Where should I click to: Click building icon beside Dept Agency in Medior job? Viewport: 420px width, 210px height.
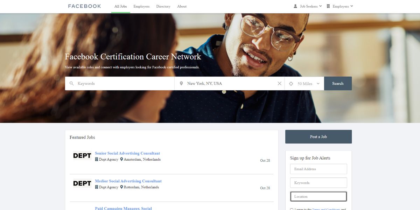click(97, 187)
